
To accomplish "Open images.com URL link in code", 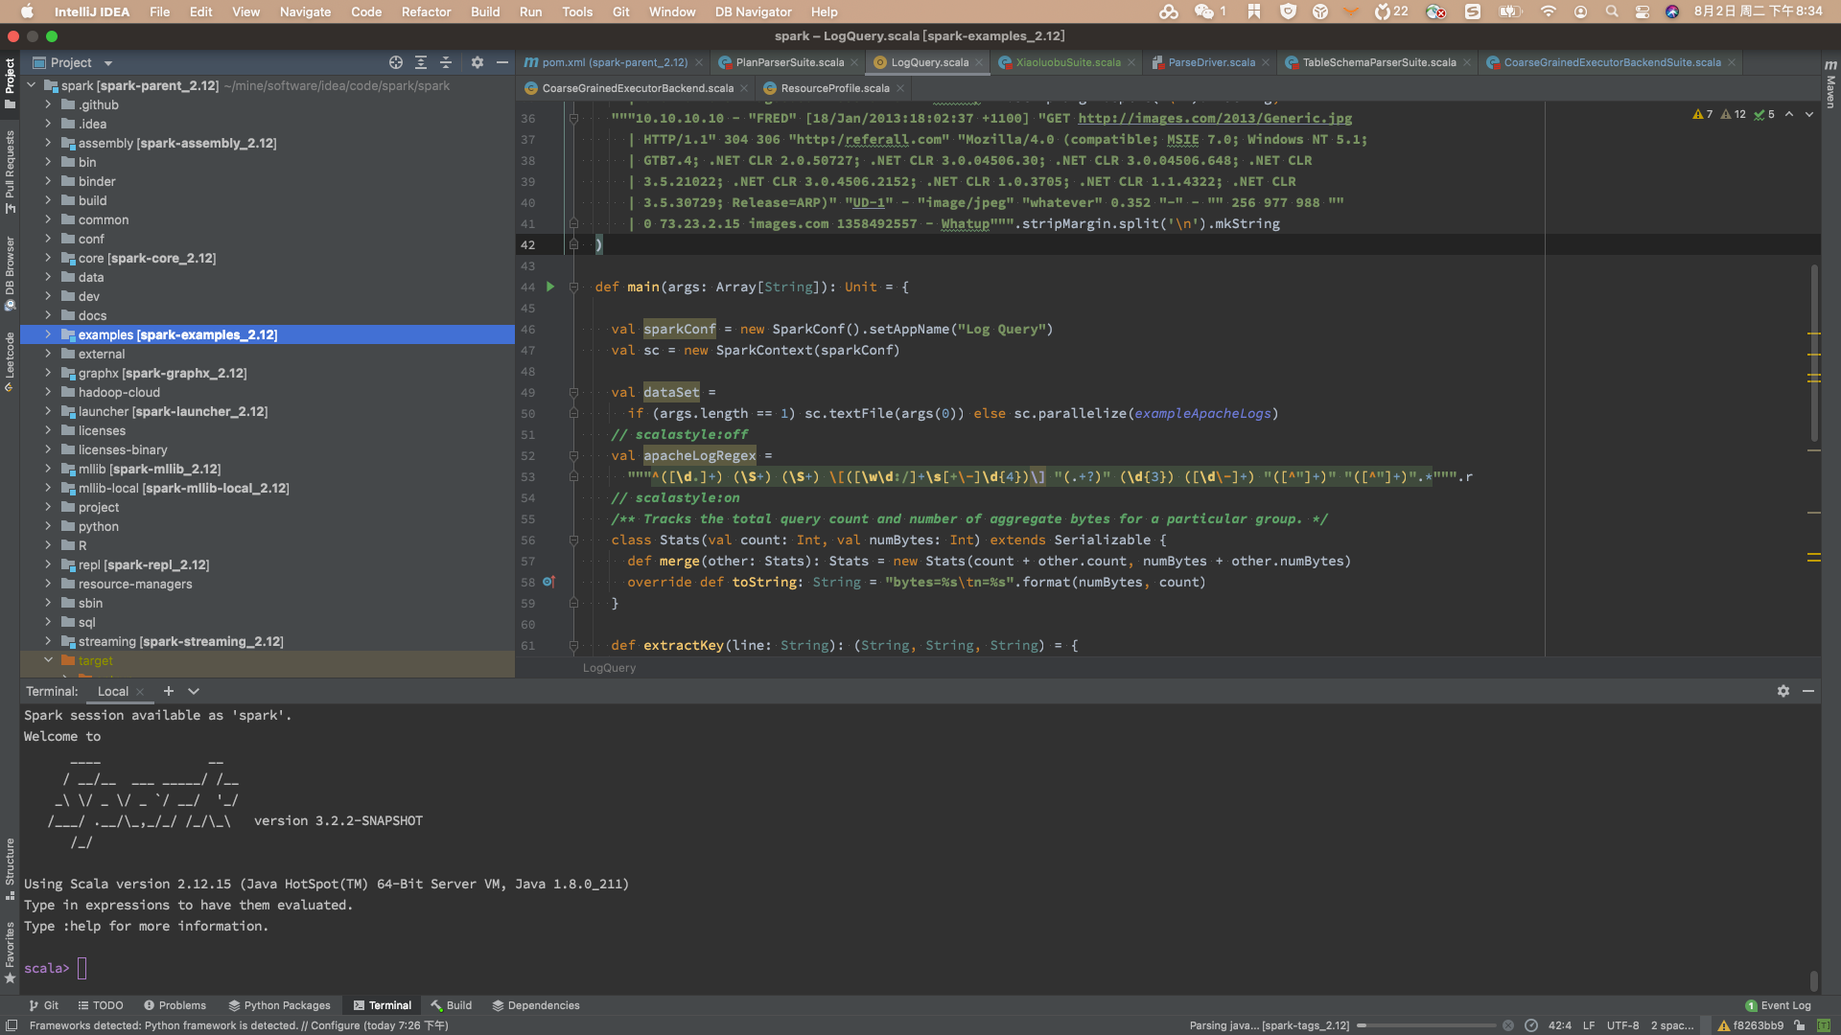I will pyautogui.click(x=1215, y=118).
